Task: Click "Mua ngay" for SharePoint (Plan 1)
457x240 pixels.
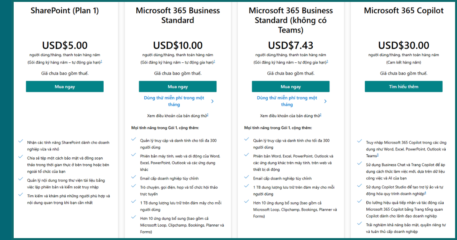Action: [64, 86]
